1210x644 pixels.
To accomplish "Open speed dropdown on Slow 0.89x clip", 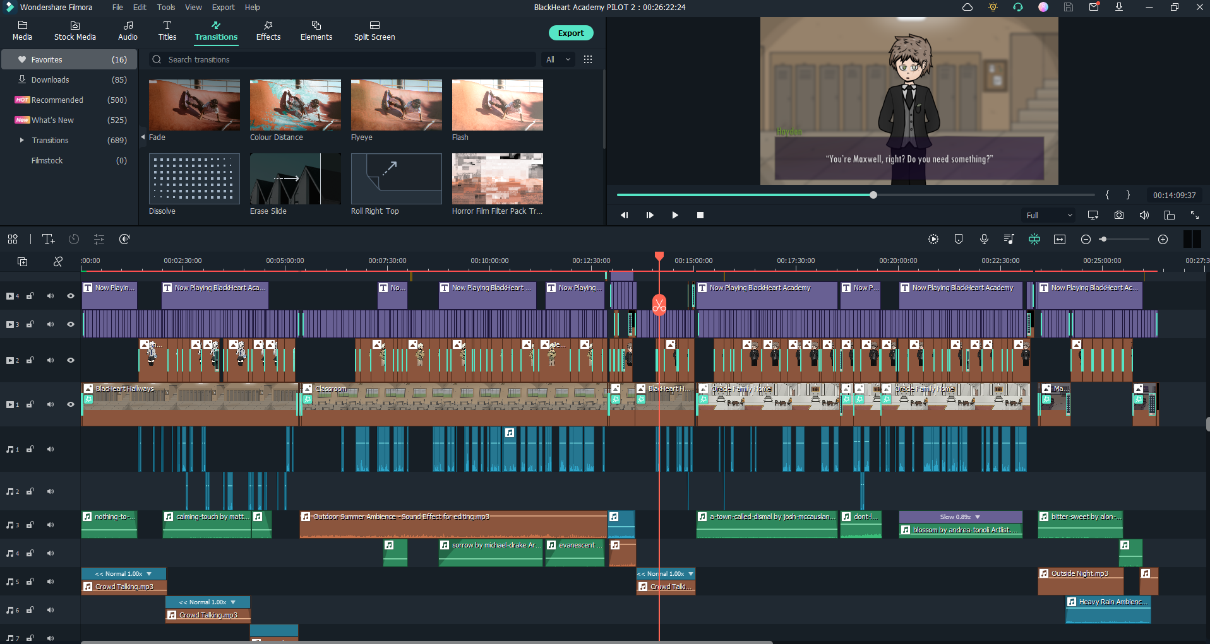I will (x=978, y=517).
